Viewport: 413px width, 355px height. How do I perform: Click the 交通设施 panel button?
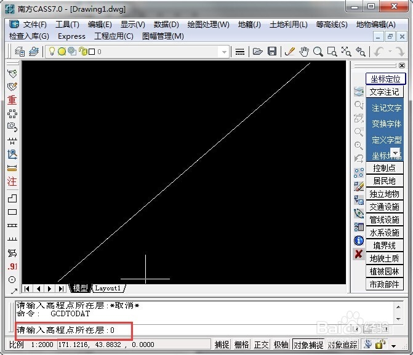tap(385, 207)
